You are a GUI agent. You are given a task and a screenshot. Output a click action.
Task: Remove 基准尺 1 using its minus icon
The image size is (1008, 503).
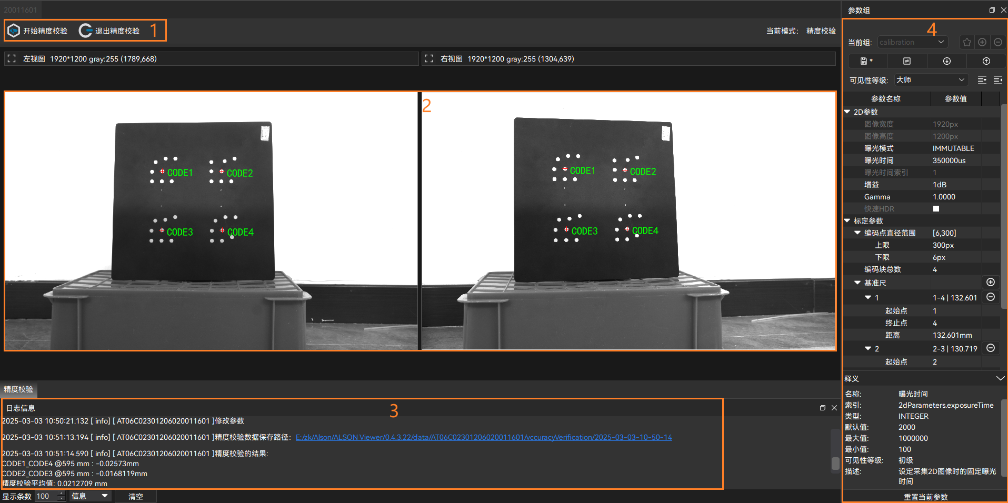pos(990,297)
